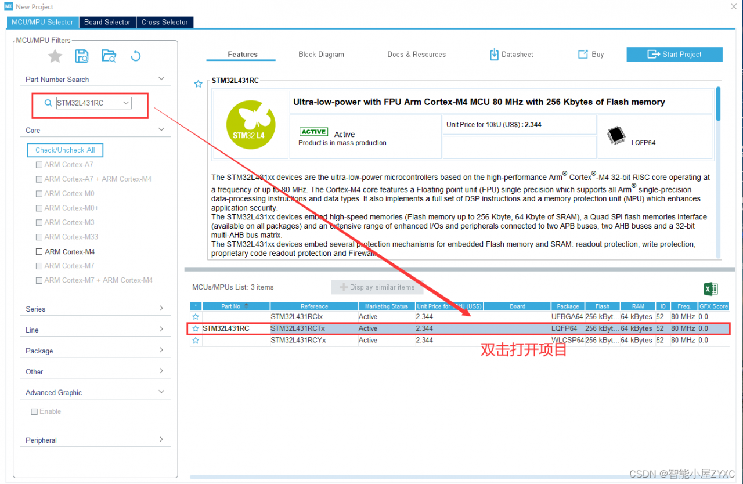Click the LQFP64 package chip image
The image size is (743, 484).
click(x=616, y=136)
